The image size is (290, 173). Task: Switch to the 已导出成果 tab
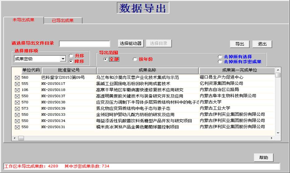pos(63,20)
